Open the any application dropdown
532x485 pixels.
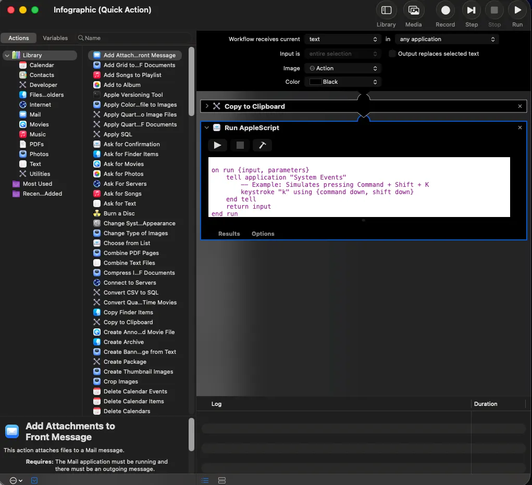point(447,39)
